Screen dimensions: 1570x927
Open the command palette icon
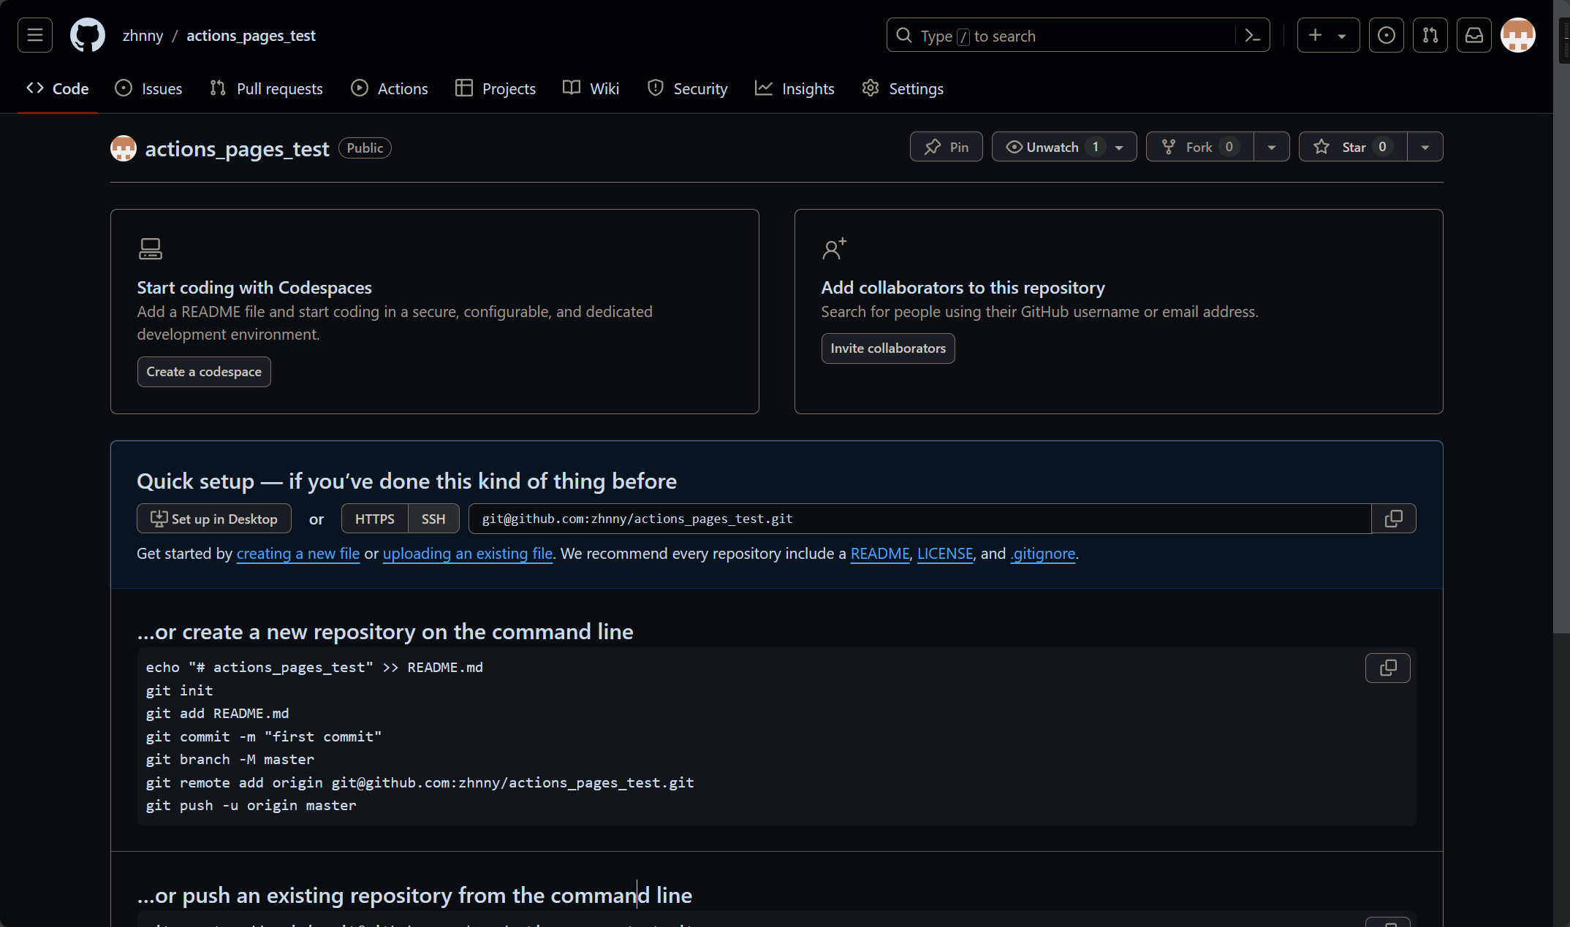1252,36
